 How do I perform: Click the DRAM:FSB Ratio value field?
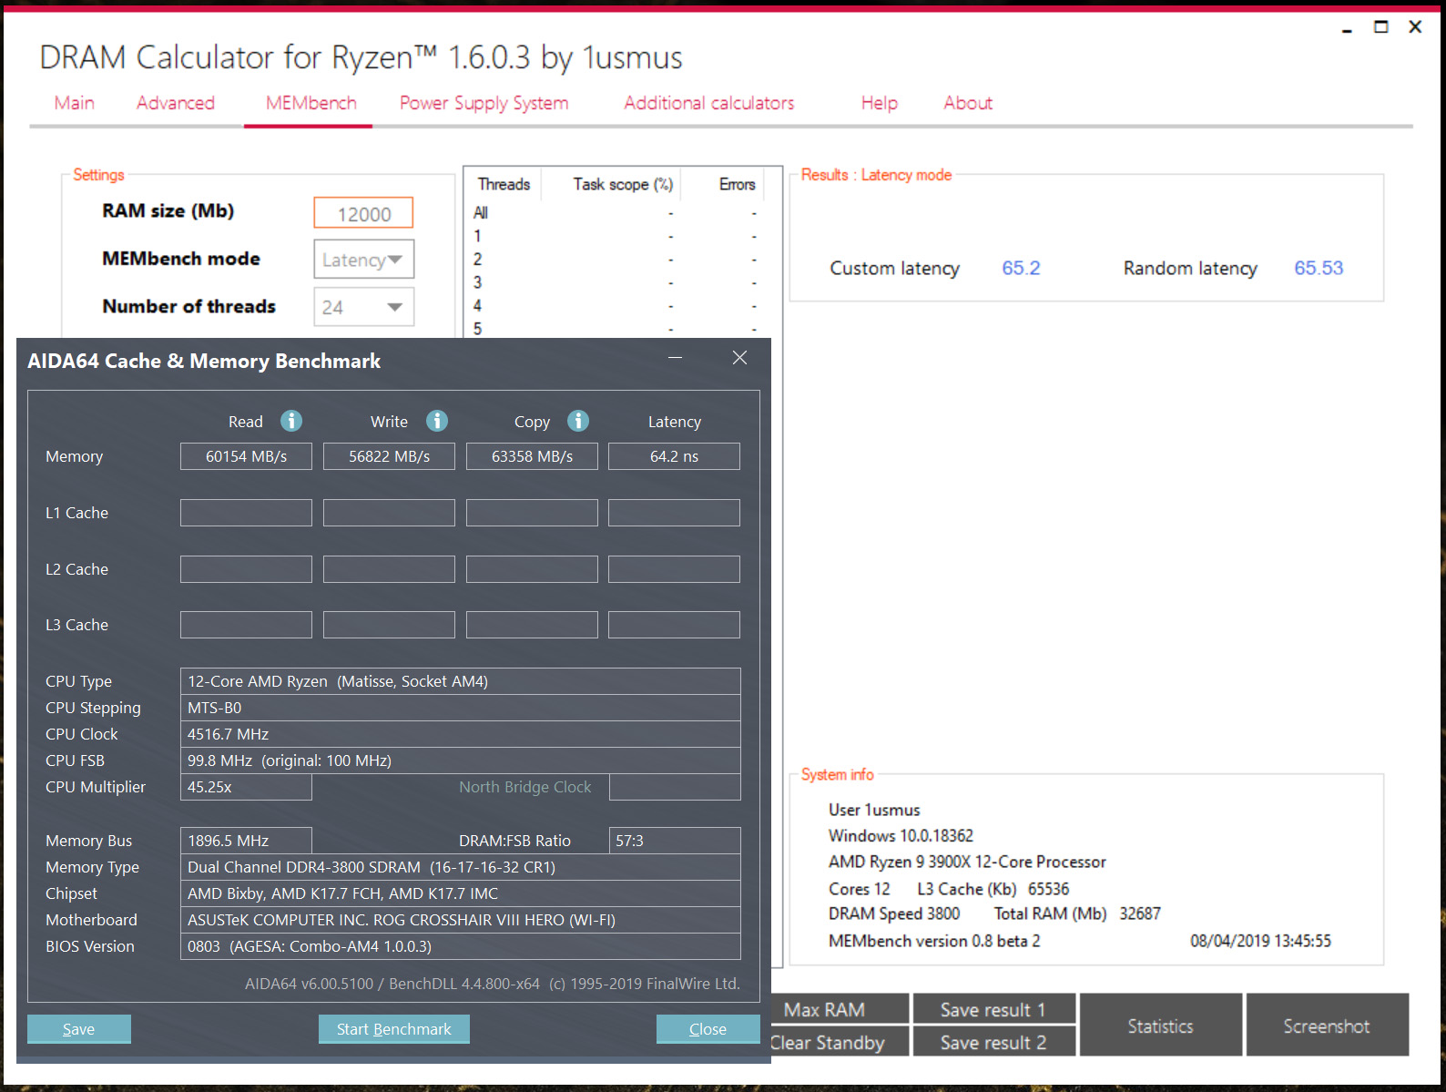pos(675,841)
